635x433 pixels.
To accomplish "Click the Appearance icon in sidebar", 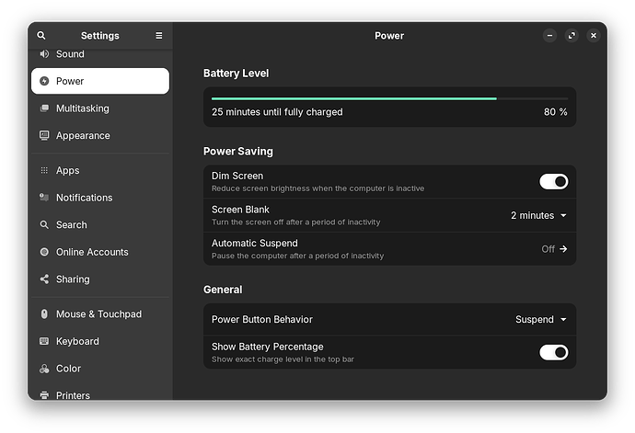I will [44, 136].
